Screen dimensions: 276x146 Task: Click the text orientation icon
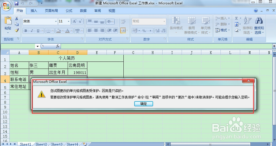tap(109, 21)
